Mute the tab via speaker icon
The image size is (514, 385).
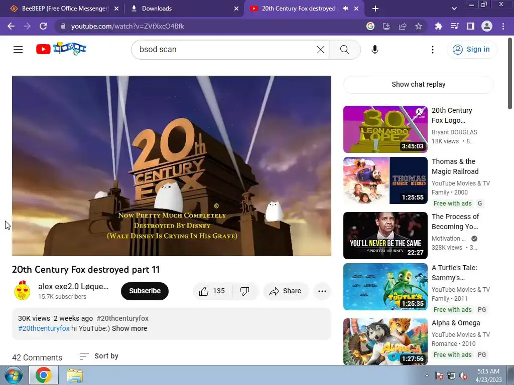[345, 9]
